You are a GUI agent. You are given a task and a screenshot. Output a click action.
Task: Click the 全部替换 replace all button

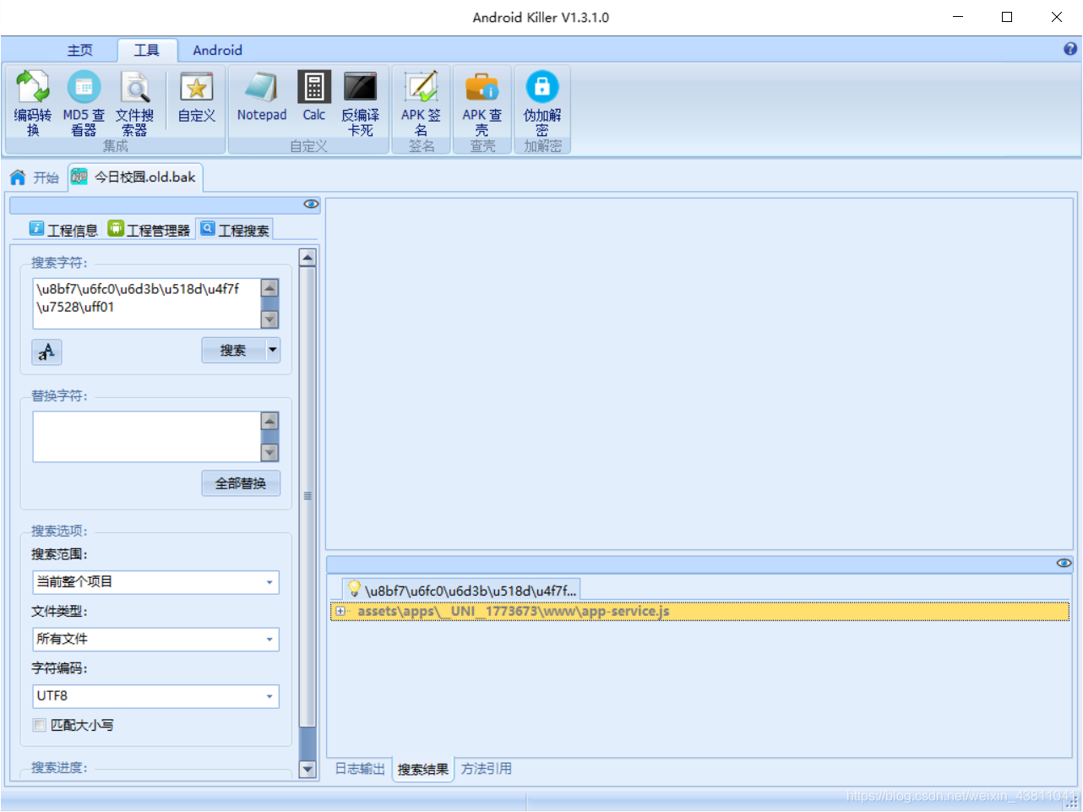click(241, 483)
